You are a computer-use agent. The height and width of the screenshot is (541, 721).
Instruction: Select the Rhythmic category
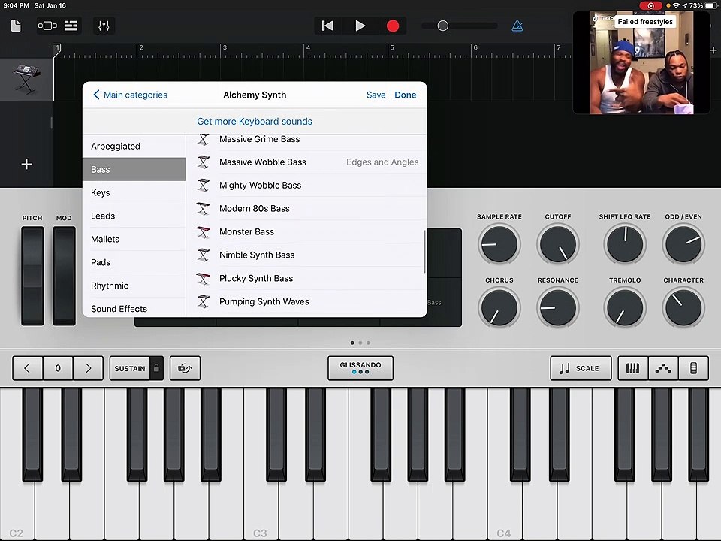(x=134, y=286)
